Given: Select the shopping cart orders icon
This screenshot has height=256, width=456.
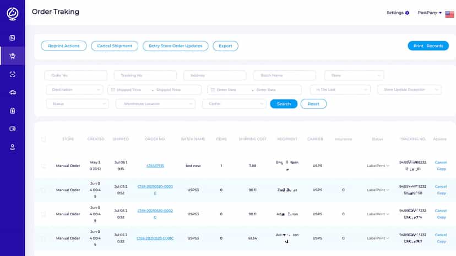Looking at the screenshot, I should (x=12, y=56).
